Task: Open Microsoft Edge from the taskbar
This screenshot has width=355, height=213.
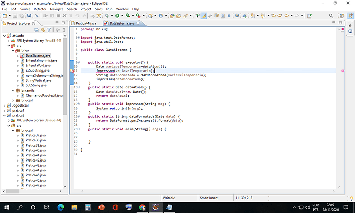Action: (60, 207)
